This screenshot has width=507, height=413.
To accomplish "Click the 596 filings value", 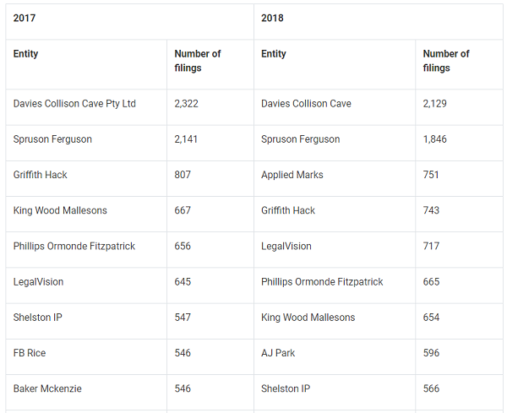I will [432, 353].
